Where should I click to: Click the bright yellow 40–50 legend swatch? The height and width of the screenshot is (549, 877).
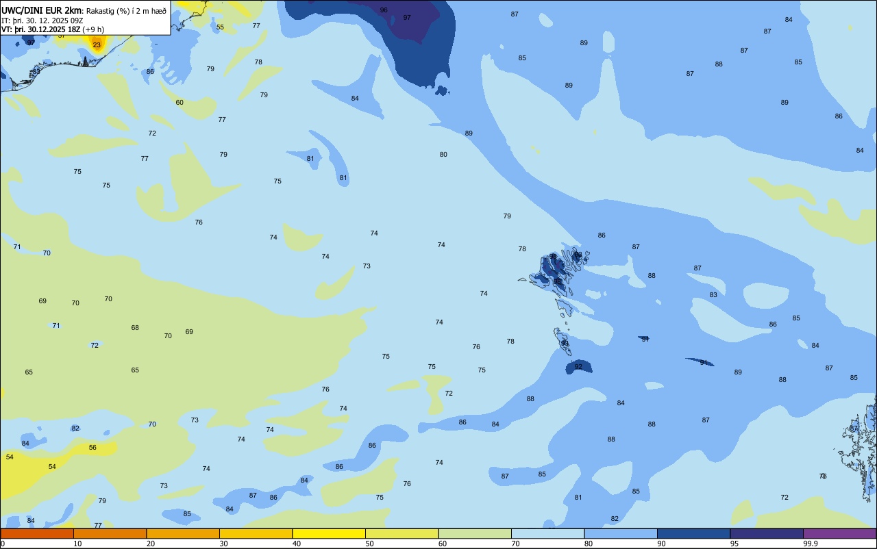pos(329,534)
